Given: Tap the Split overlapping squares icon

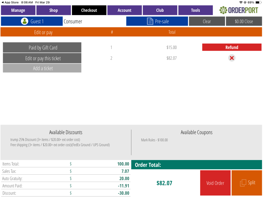Looking at the screenshot, I should [243, 183].
